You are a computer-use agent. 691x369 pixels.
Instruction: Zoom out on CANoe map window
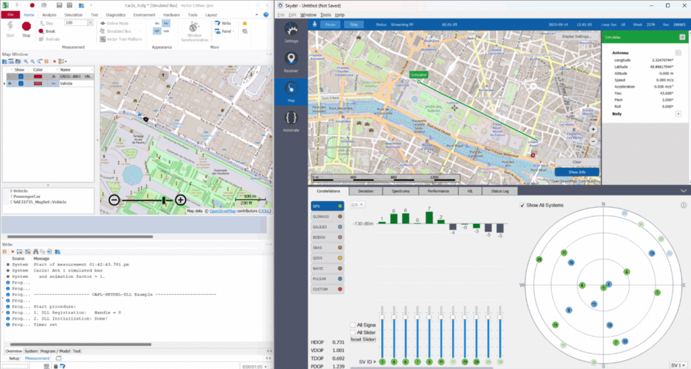click(114, 200)
